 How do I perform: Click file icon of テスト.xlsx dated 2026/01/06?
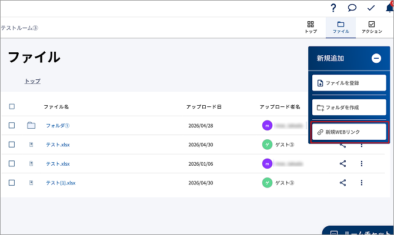point(31,163)
